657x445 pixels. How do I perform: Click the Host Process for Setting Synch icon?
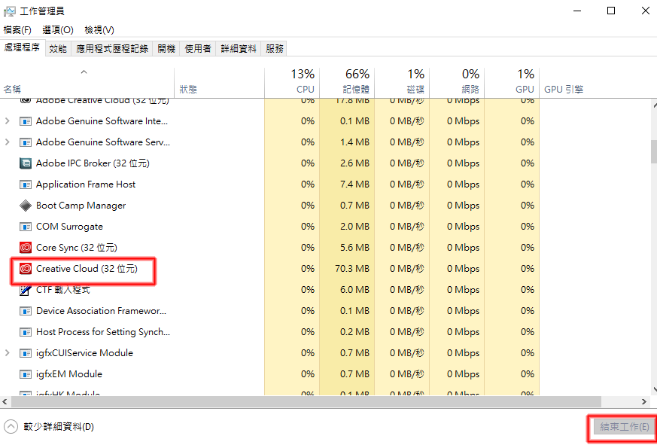(26, 332)
